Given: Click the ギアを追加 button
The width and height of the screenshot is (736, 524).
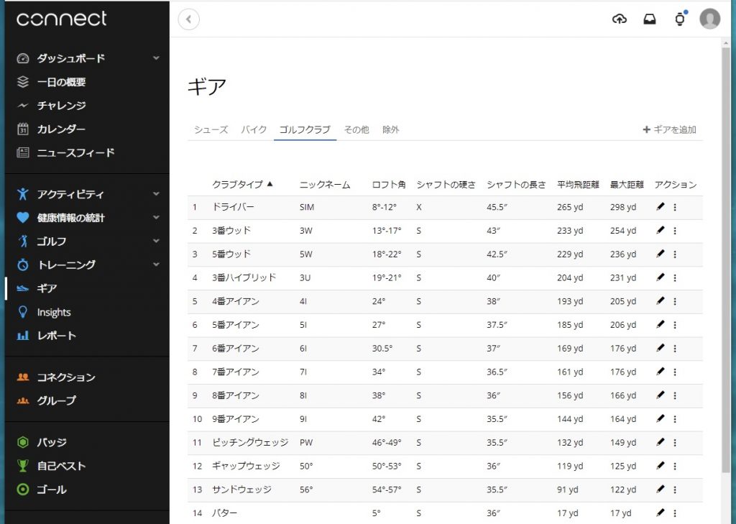Looking at the screenshot, I should click(669, 130).
